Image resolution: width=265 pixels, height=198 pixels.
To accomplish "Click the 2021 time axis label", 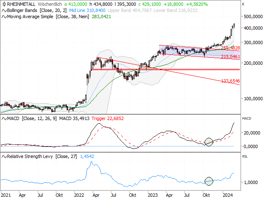I will pyautogui.click(x=6, y=195).
